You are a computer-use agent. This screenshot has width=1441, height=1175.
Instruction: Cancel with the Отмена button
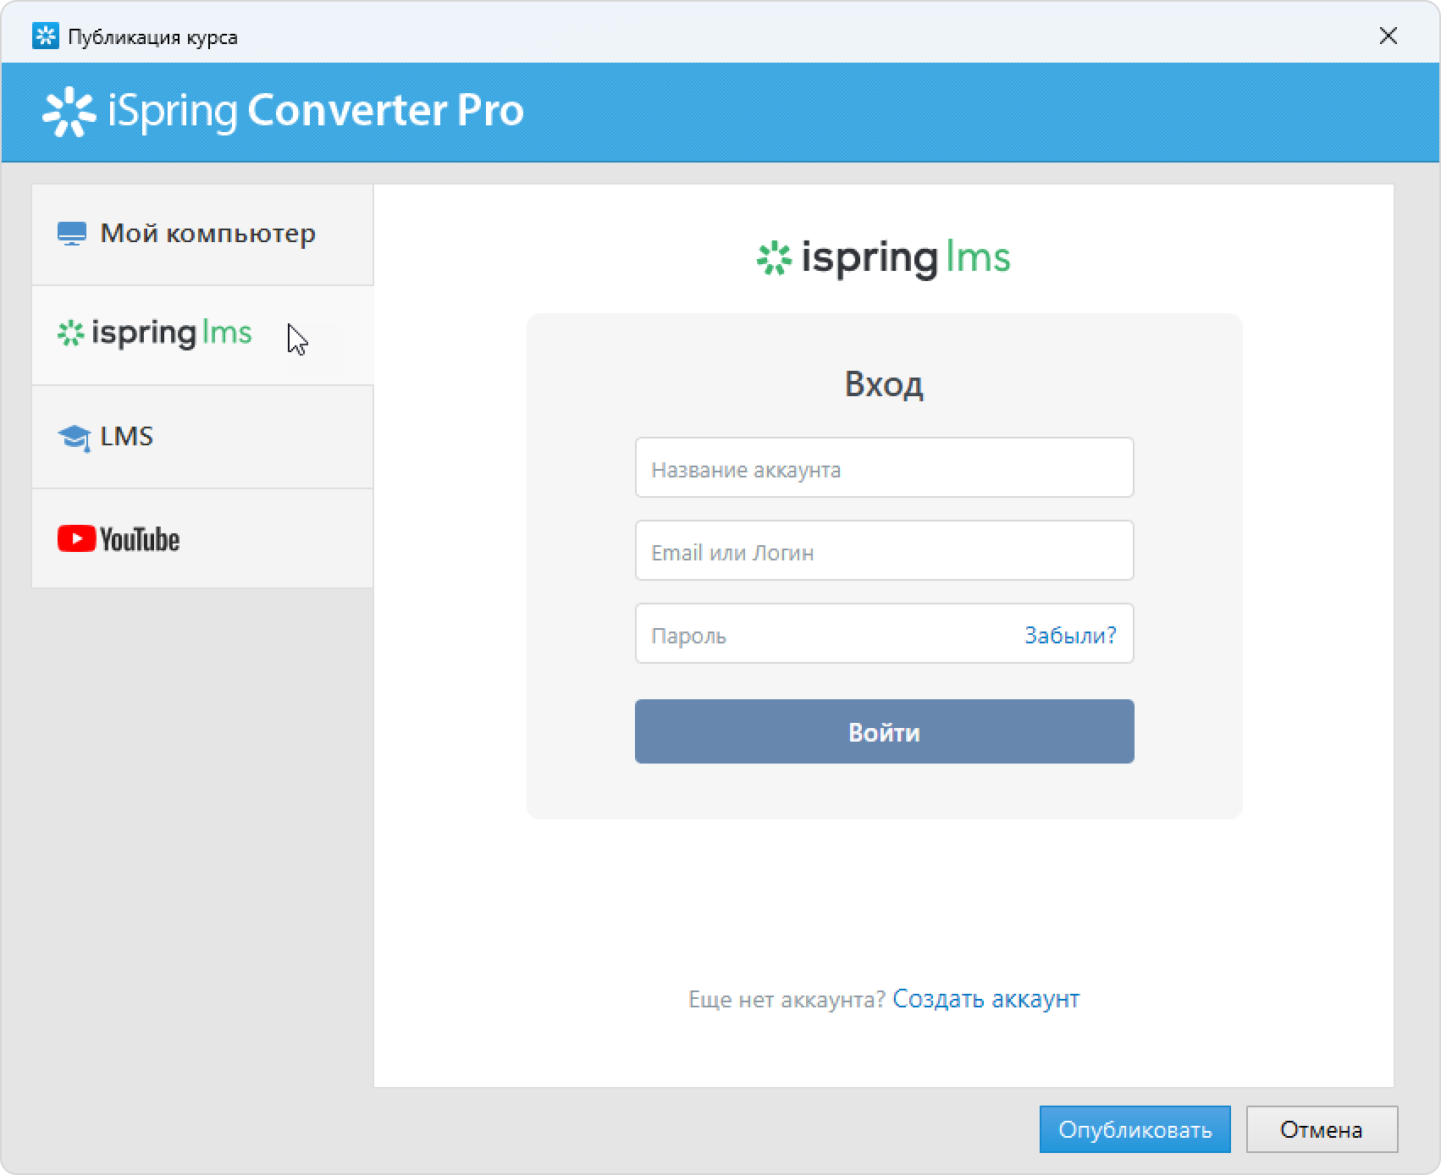1322,1129
